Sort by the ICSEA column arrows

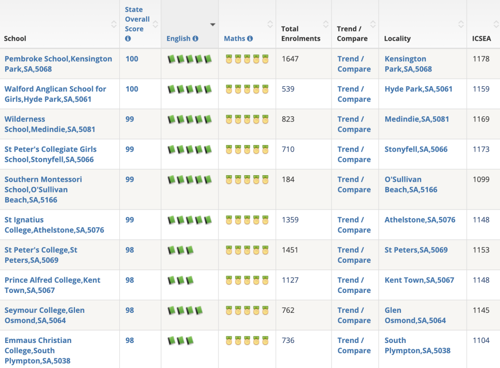(496, 24)
